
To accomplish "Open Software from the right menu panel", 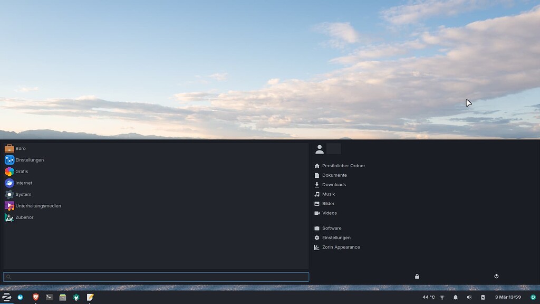I will point(332,228).
